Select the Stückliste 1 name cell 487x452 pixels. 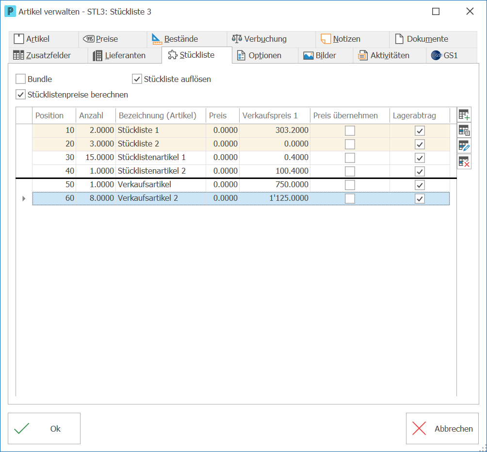[x=161, y=130]
